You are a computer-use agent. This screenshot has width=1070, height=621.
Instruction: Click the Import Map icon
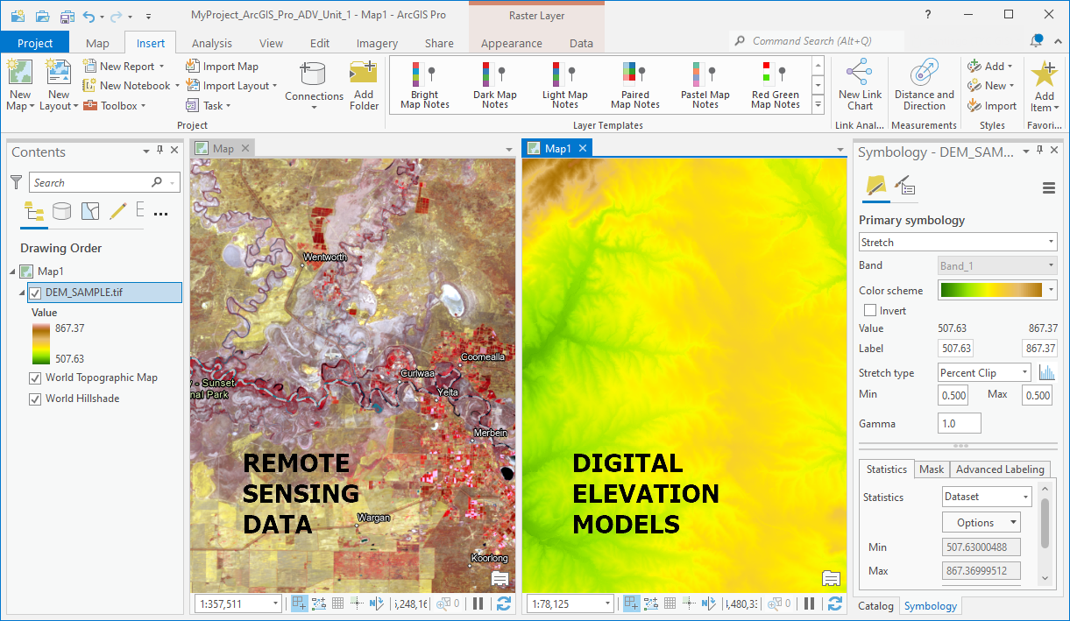click(192, 66)
